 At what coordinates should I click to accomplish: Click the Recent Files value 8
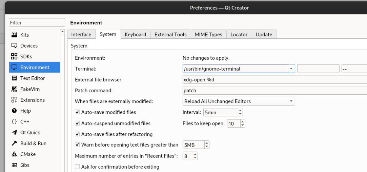pos(188,156)
